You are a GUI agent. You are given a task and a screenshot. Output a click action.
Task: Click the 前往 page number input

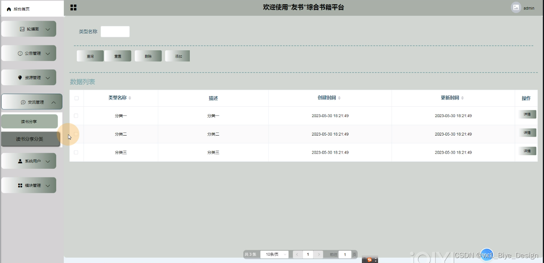coord(345,255)
